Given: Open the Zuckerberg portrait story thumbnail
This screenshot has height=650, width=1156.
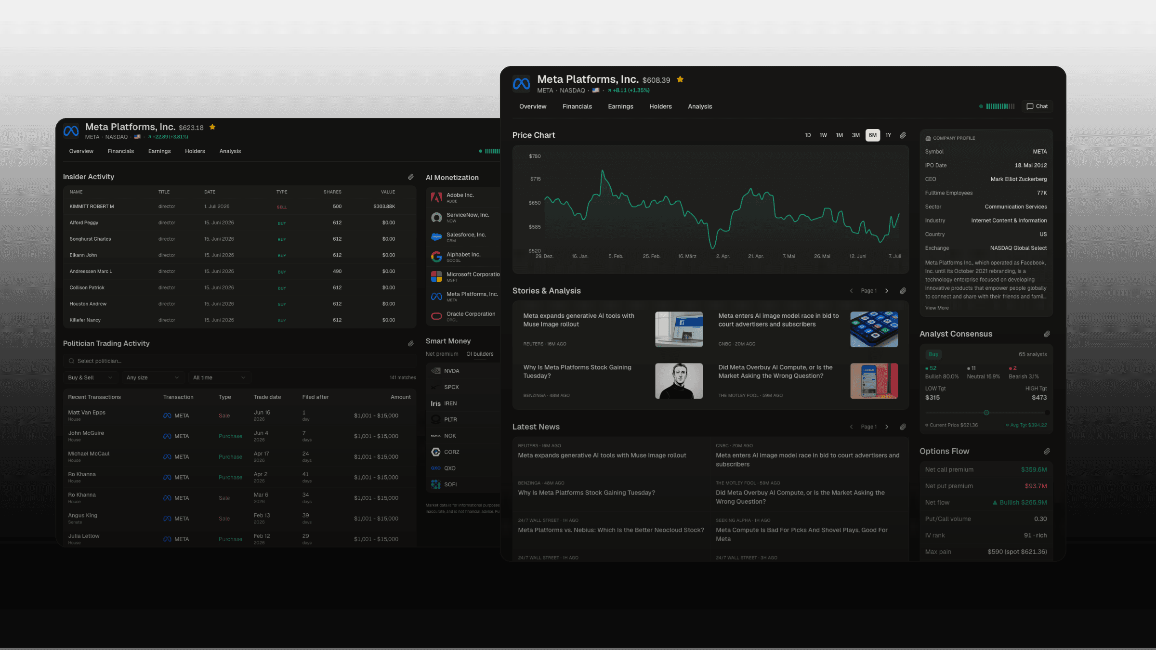Looking at the screenshot, I should click(679, 381).
